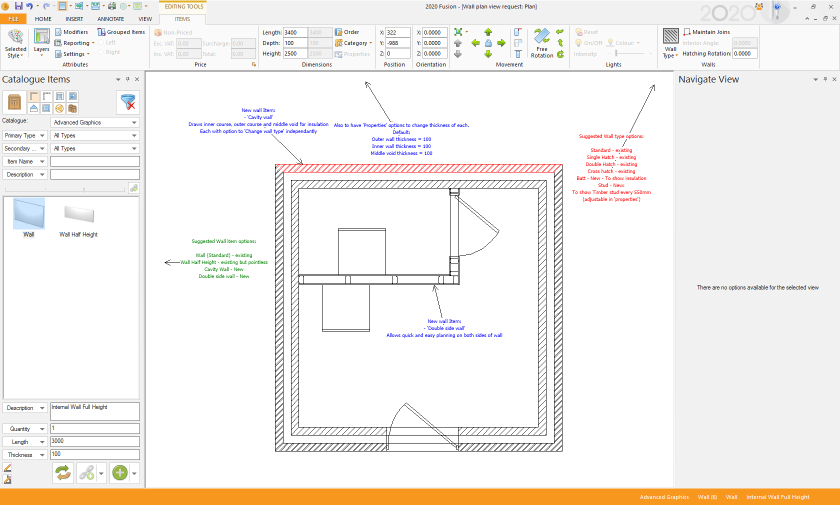This screenshot has width=840, height=505.
Task: Move item right with green right arrow
Action: click(501, 43)
